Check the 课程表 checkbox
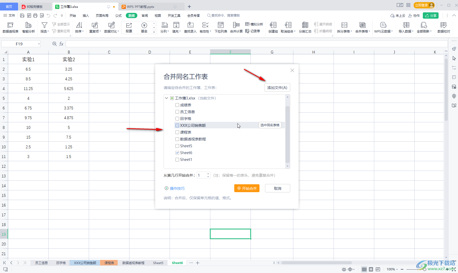Viewport: 458px width, 273px height. click(x=177, y=132)
